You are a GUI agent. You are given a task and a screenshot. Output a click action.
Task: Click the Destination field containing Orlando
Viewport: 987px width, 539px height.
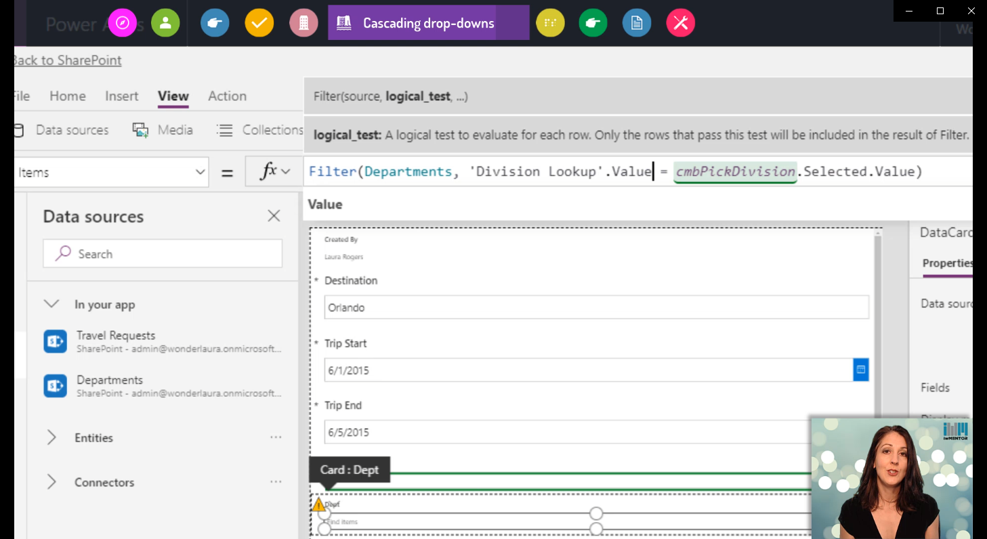[x=596, y=307]
